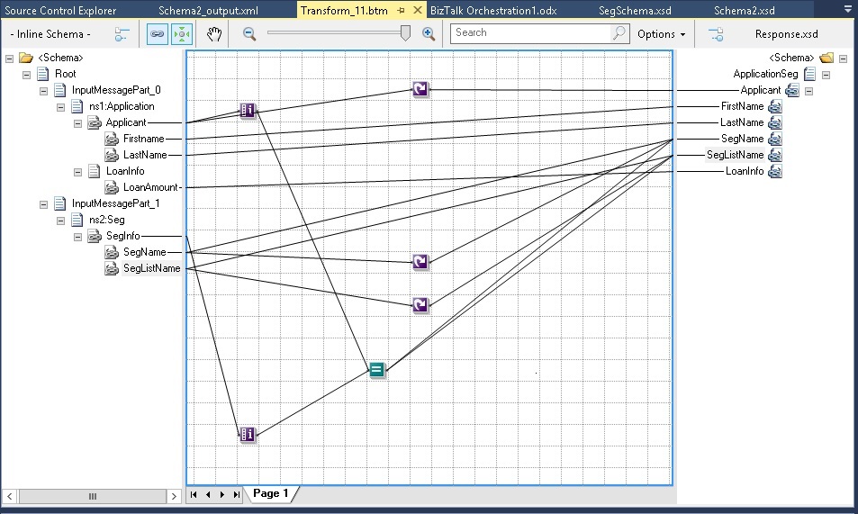Collapse the ApplicationSeg destination node
This screenshot has height=514, width=858.
click(826, 75)
